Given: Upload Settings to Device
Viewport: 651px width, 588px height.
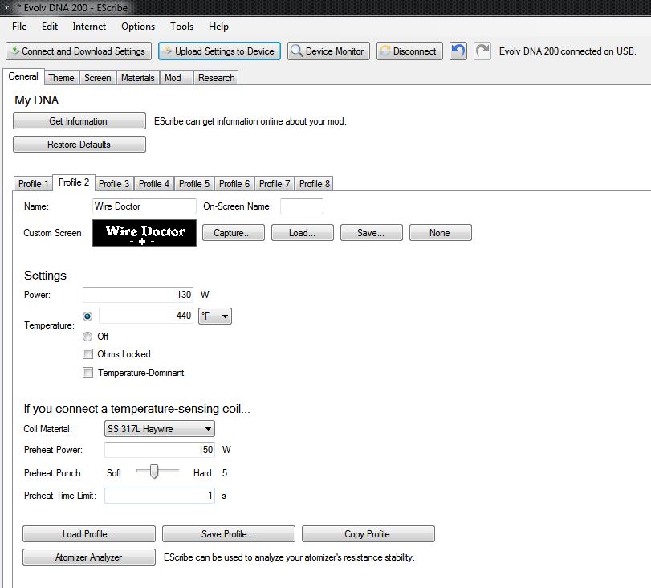Looking at the screenshot, I should pos(219,51).
